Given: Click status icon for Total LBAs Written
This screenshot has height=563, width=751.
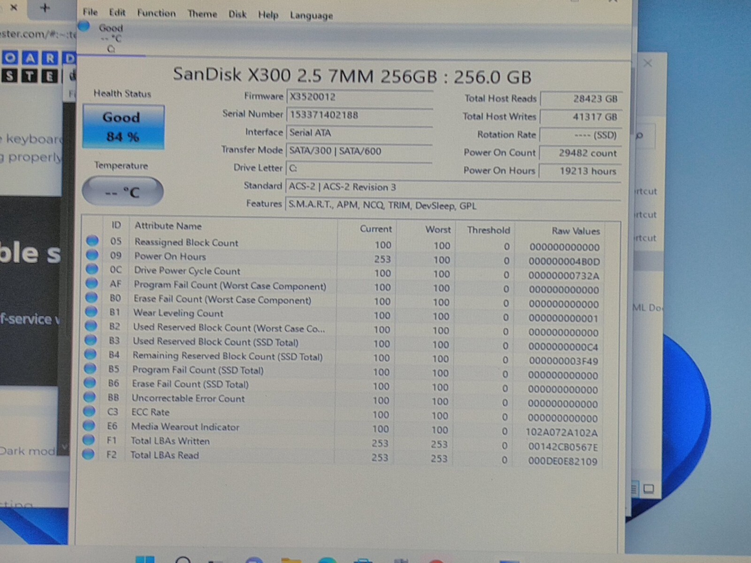Looking at the screenshot, I should tap(89, 440).
